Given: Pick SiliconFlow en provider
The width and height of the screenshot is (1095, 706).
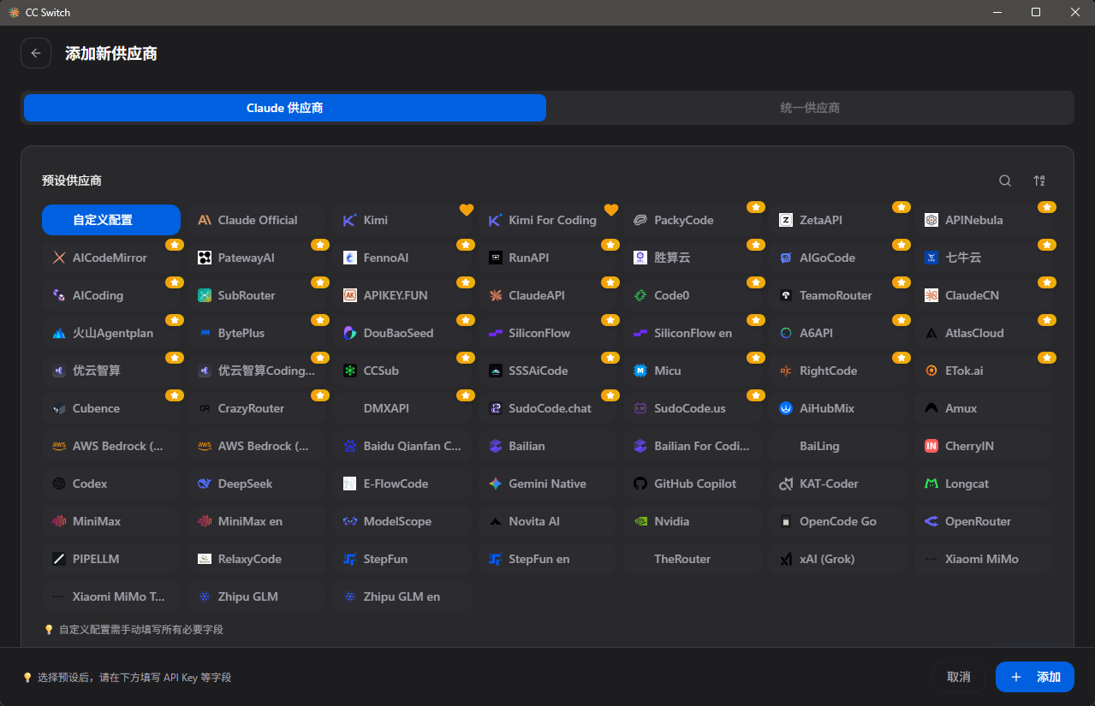Looking at the screenshot, I should tap(693, 333).
